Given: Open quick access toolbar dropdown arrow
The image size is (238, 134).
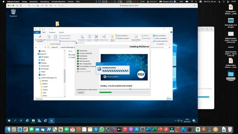Looking at the screenshot, I should coord(45,29).
